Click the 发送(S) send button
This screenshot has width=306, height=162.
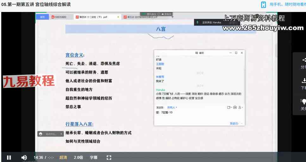[234, 123]
